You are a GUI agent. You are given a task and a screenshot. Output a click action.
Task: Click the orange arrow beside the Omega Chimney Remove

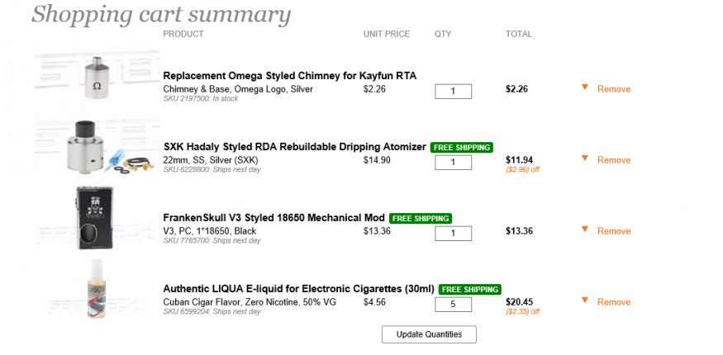[584, 88]
